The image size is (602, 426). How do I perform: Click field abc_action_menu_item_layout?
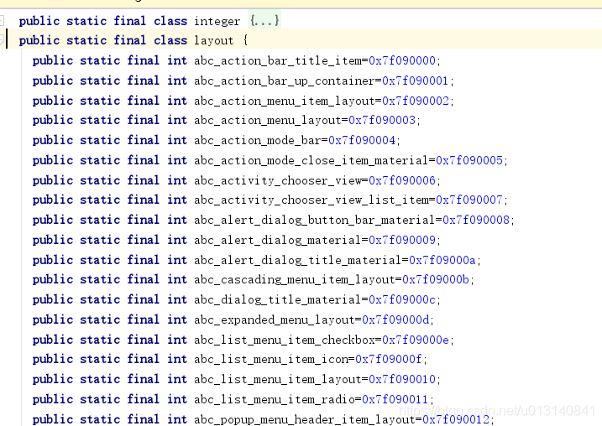(285, 101)
